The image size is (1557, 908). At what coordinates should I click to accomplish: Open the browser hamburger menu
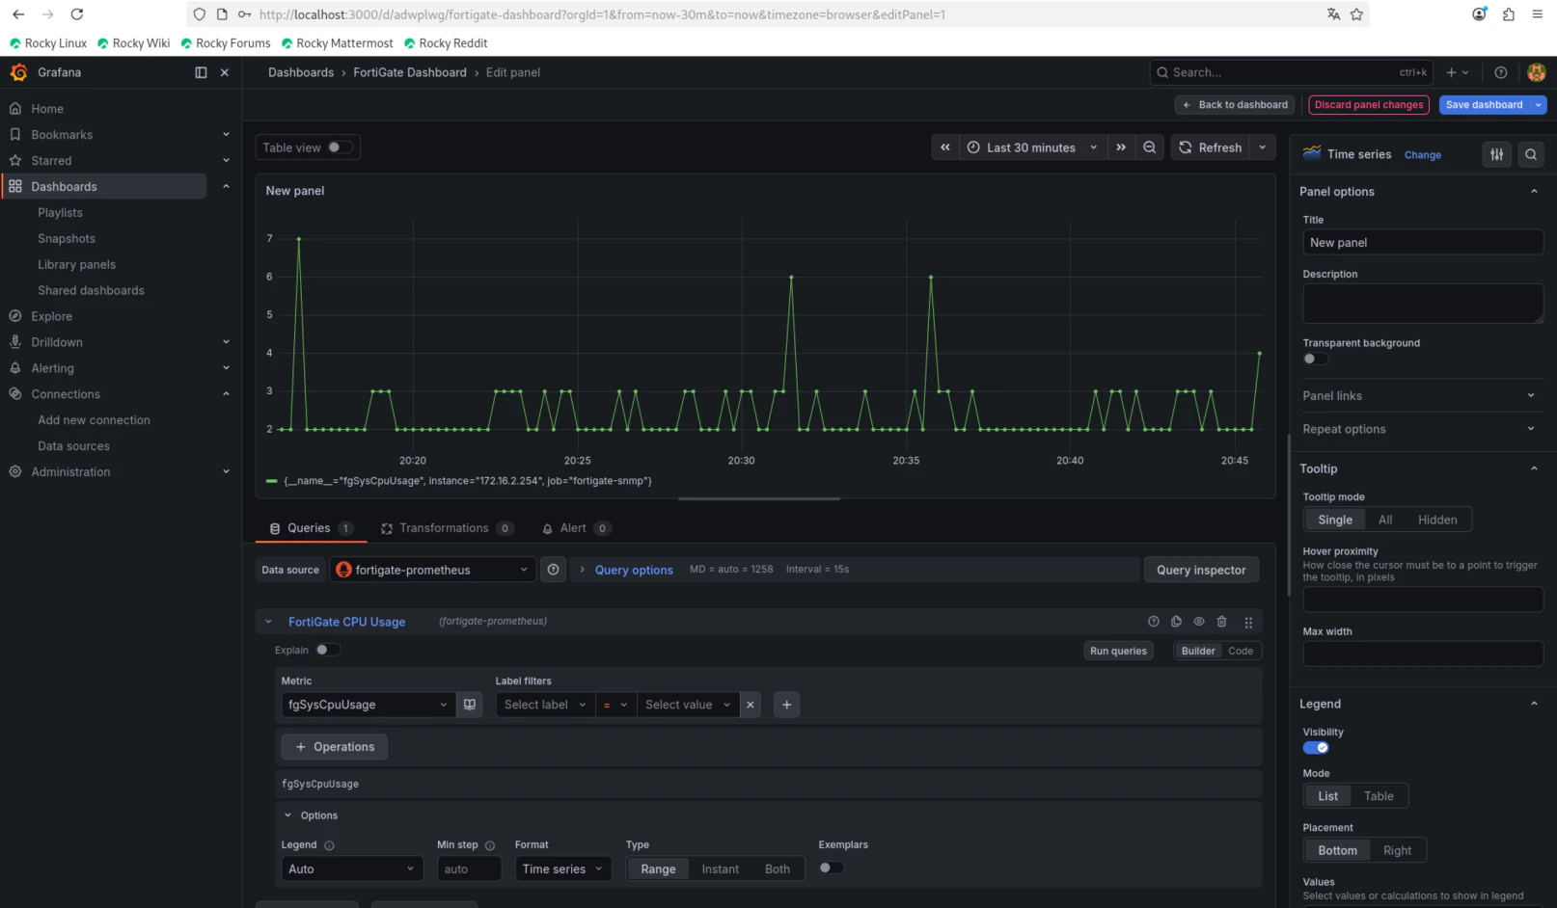1537,14
